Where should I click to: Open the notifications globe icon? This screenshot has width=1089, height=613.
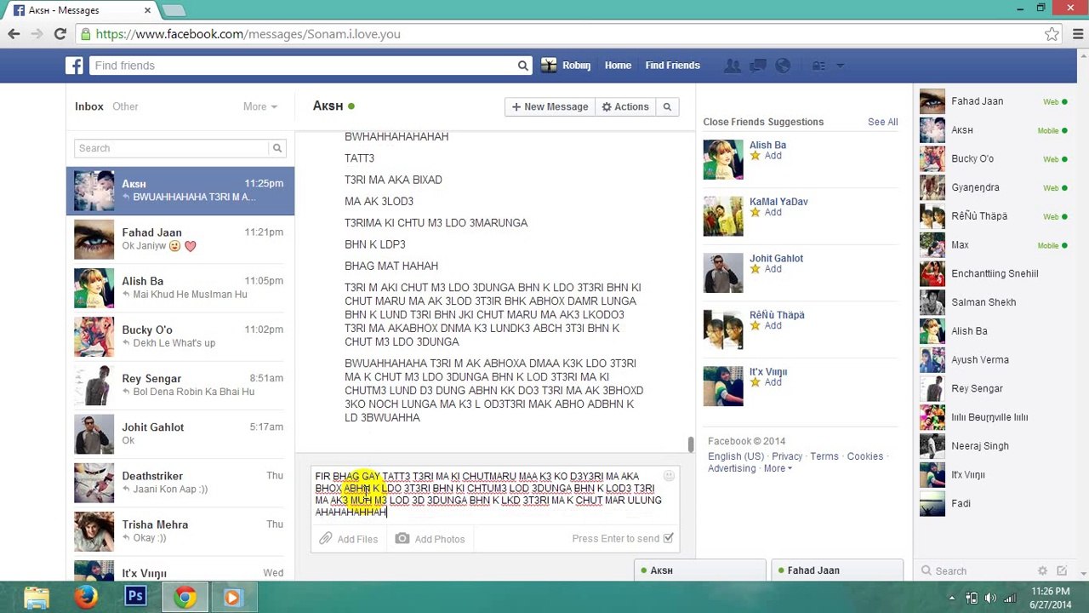(x=783, y=66)
